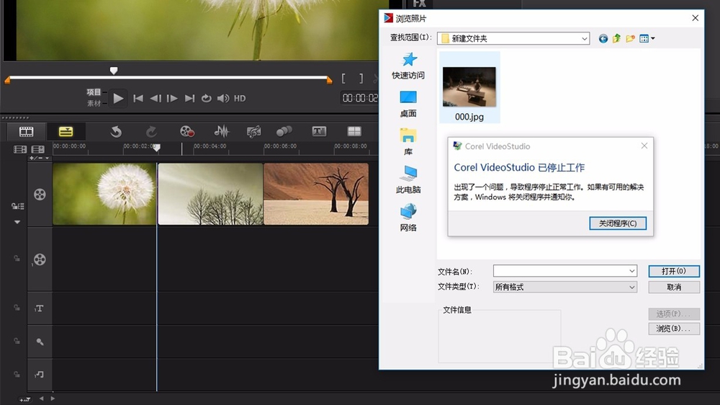The width and height of the screenshot is (720, 405).
Task: Click the video track icon
Action: pos(40,195)
